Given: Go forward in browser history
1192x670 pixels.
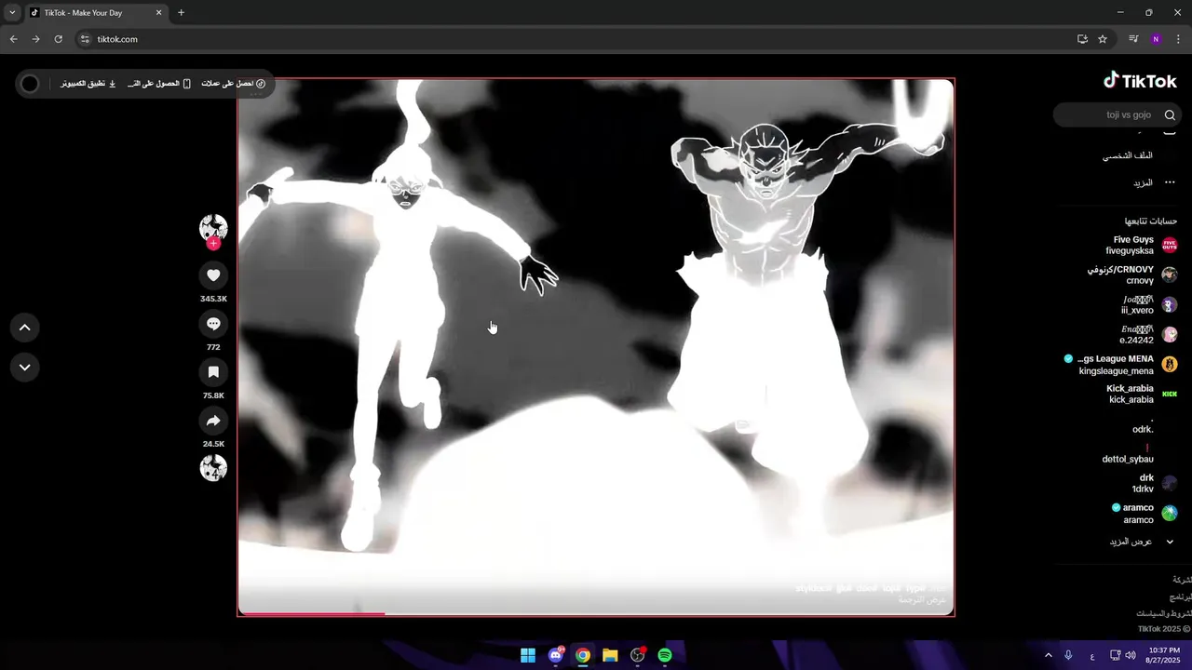Looking at the screenshot, I should [35, 39].
